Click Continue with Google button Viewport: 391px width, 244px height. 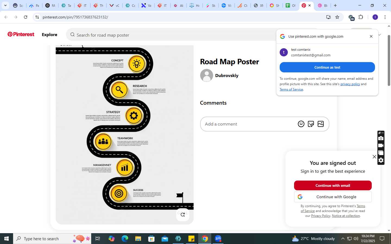[x=333, y=197]
